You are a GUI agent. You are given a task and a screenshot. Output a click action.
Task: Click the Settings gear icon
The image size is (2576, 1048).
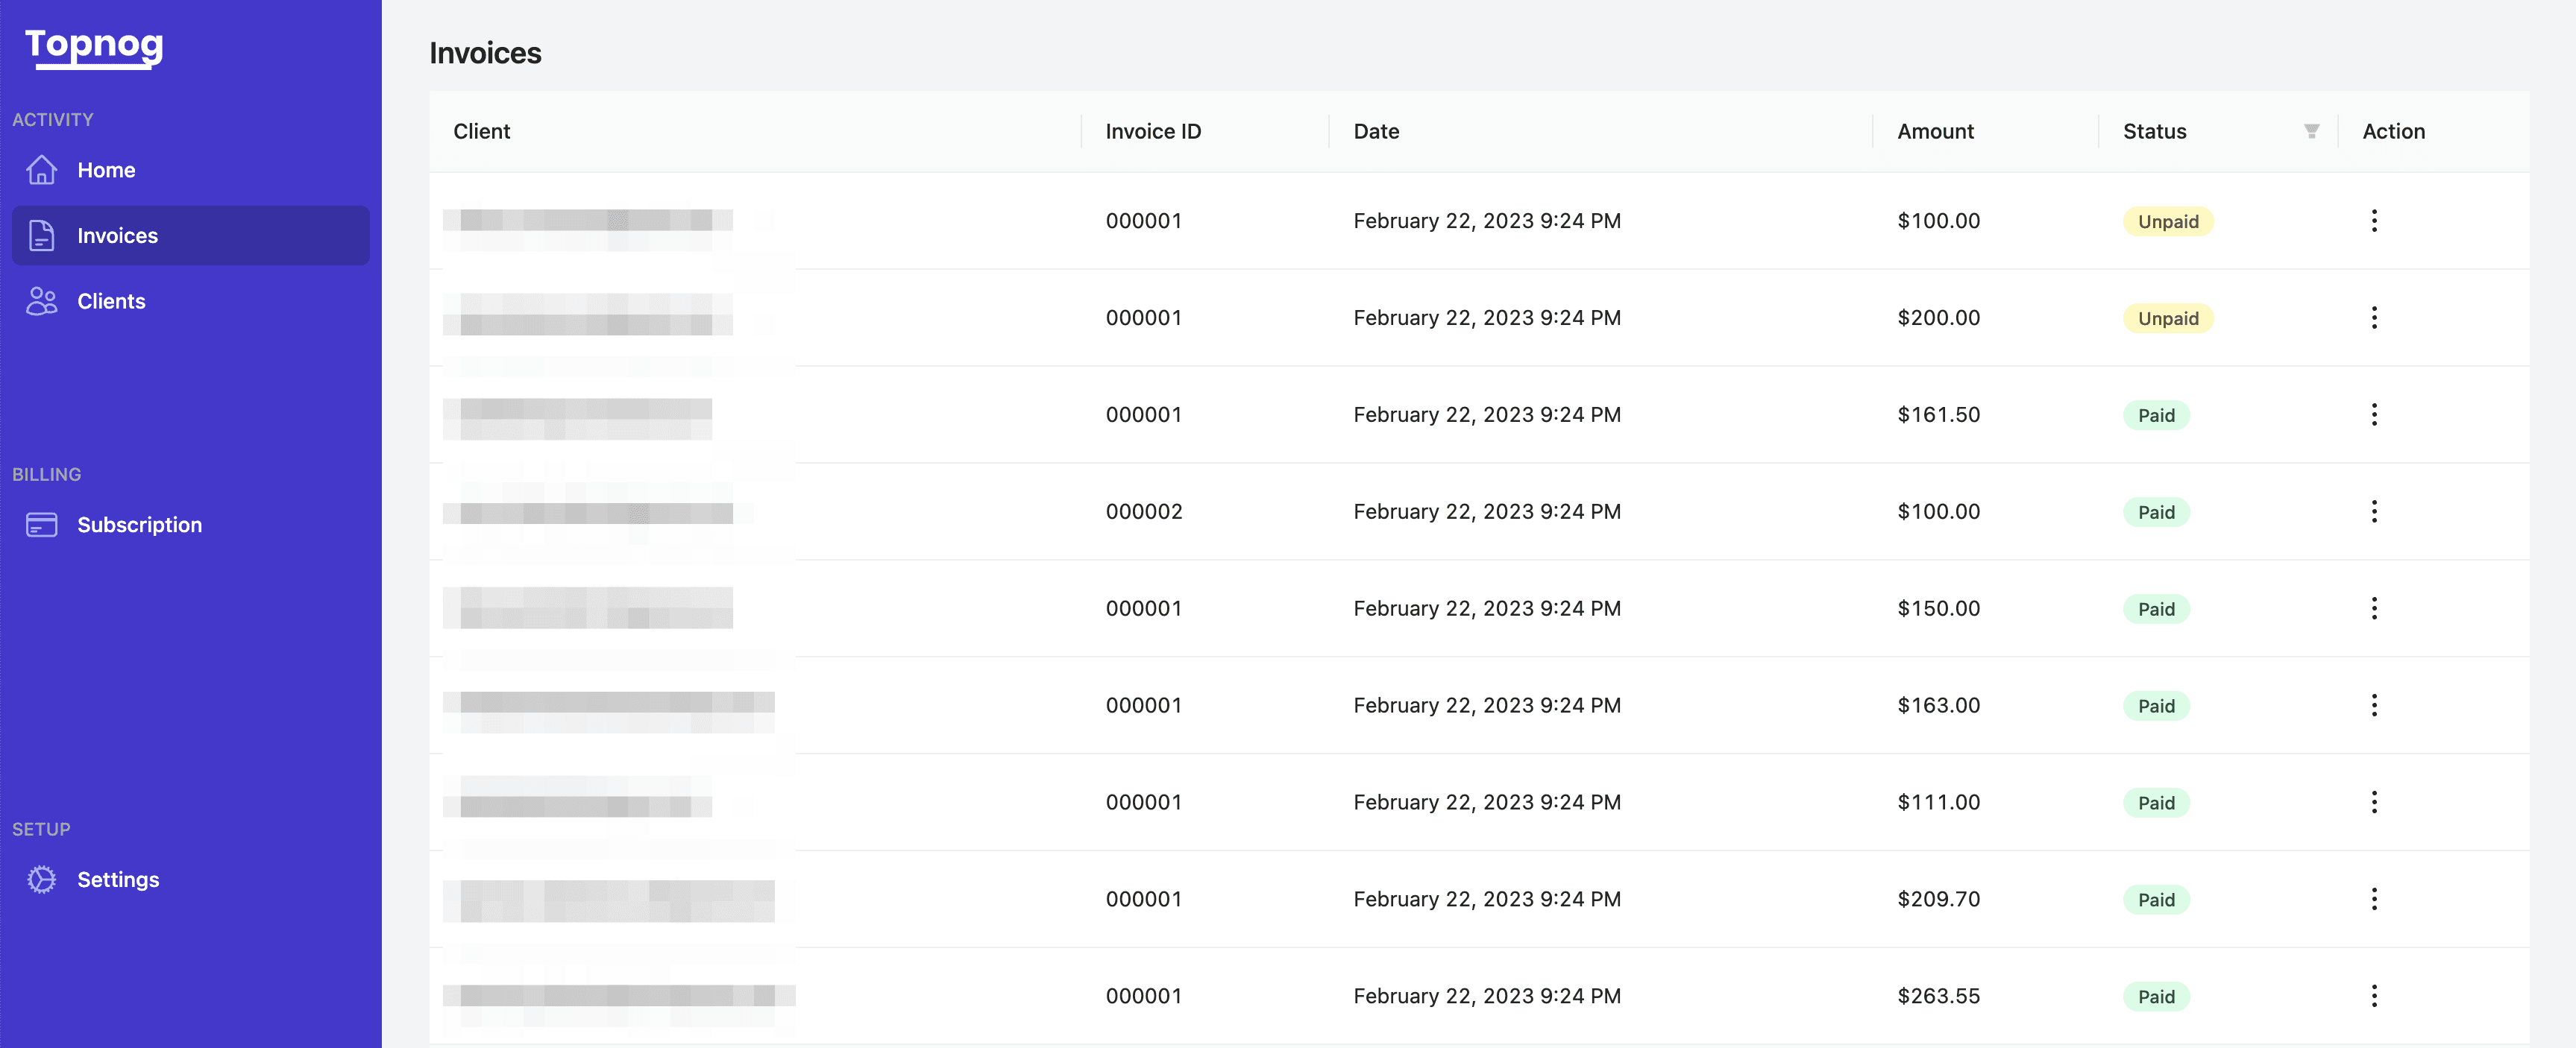click(41, 879)
